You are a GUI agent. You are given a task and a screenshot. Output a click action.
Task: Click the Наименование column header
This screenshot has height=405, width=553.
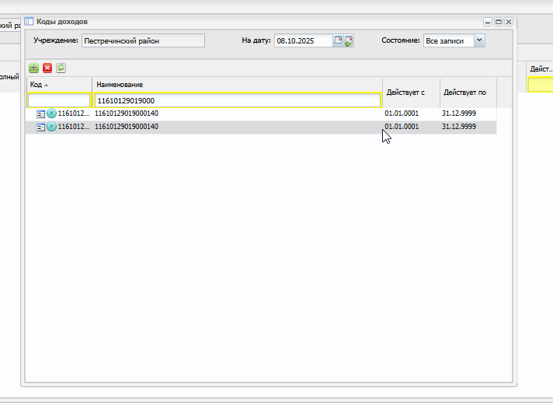(238, 85)
